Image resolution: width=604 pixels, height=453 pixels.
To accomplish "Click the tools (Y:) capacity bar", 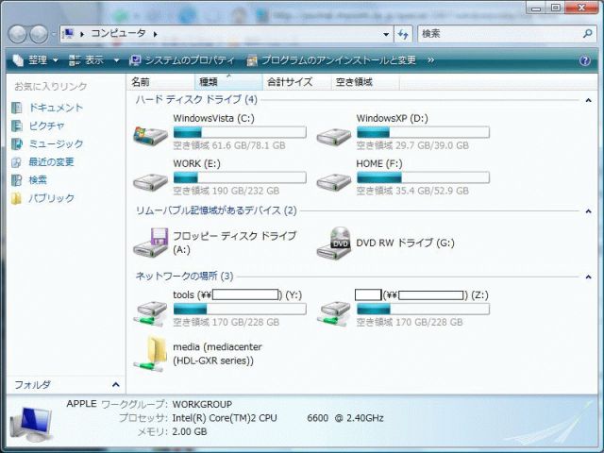I will 240,309.
